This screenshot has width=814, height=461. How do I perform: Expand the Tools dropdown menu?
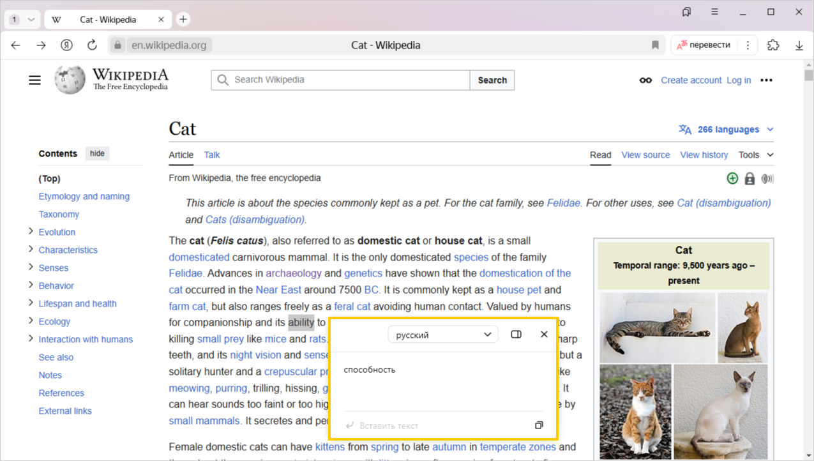(756, 155)
